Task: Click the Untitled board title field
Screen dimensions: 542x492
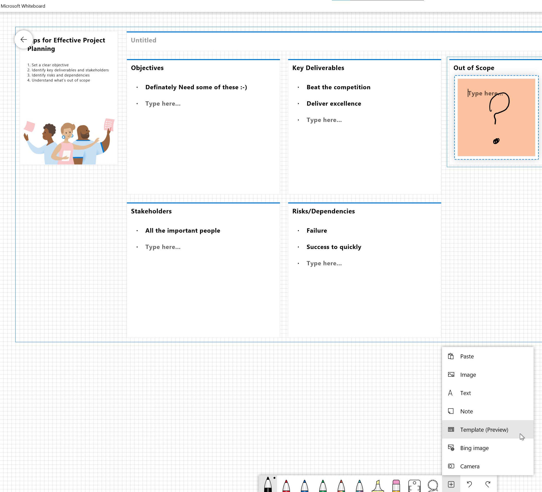Action: click(x=144, y=40)
